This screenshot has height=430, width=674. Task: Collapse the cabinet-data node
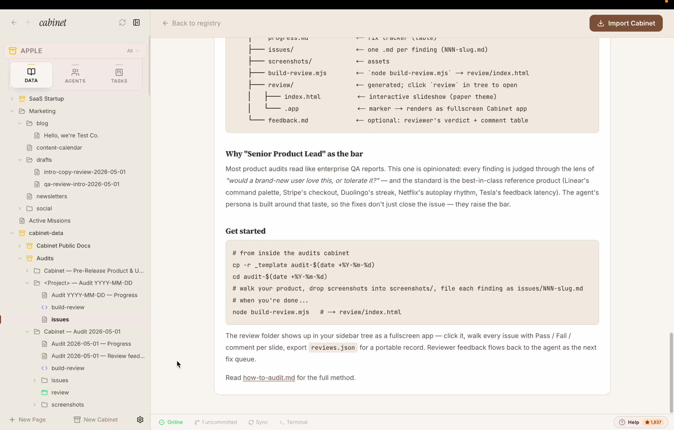[x=12, y=233]
